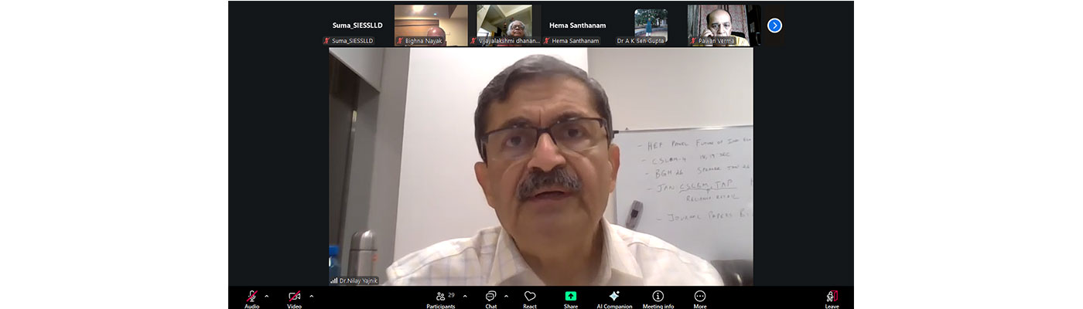The width and height of the screenshot is (1083, 309).
Task: Open React emoji reactions
Action: [530, 297]
